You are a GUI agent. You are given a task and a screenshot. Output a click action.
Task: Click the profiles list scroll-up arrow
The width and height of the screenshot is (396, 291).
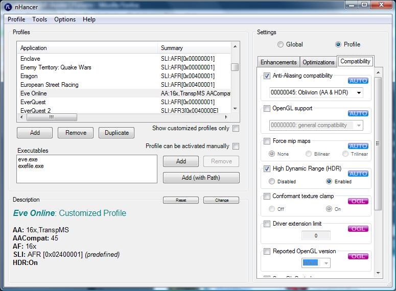[235, 46]
